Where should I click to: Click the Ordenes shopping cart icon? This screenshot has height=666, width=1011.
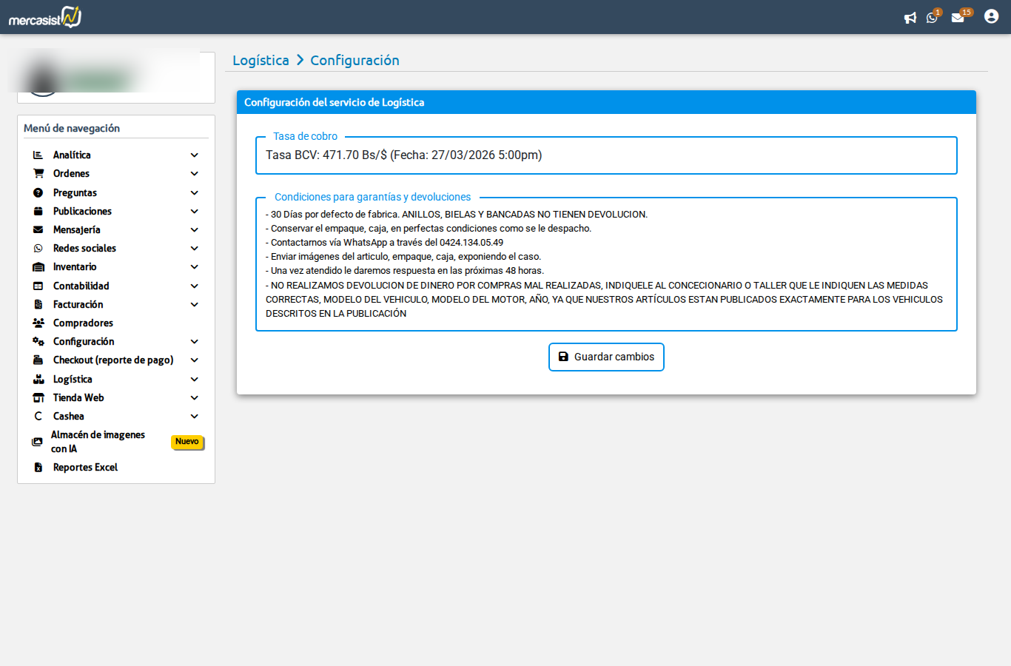tap(37, 173)
